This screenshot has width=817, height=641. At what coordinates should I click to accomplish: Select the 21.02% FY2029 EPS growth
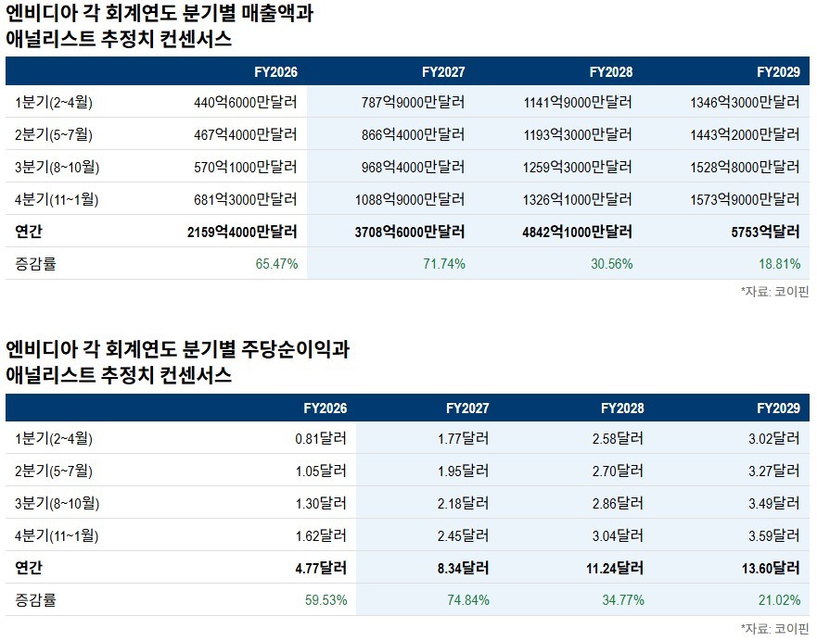(779, 600)
